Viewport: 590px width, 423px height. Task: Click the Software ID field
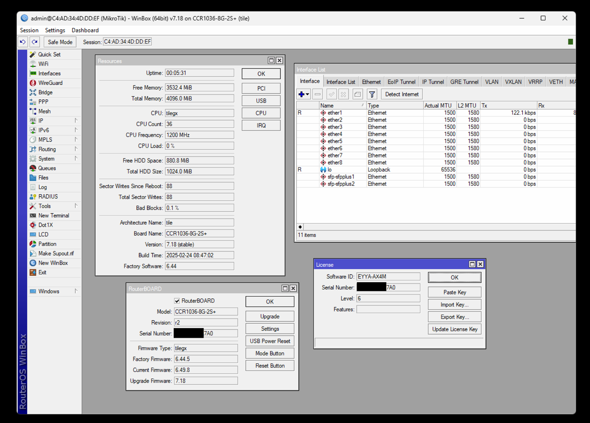tap(388, 277)
